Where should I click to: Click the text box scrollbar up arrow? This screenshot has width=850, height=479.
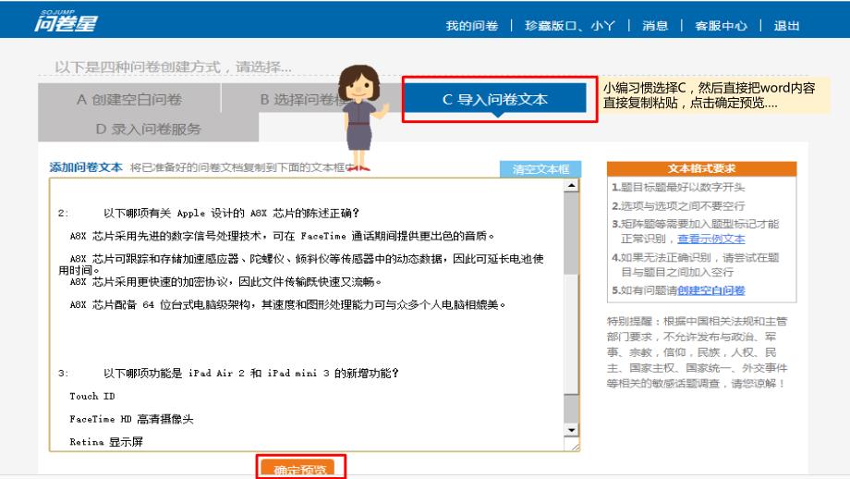[571, 186]
